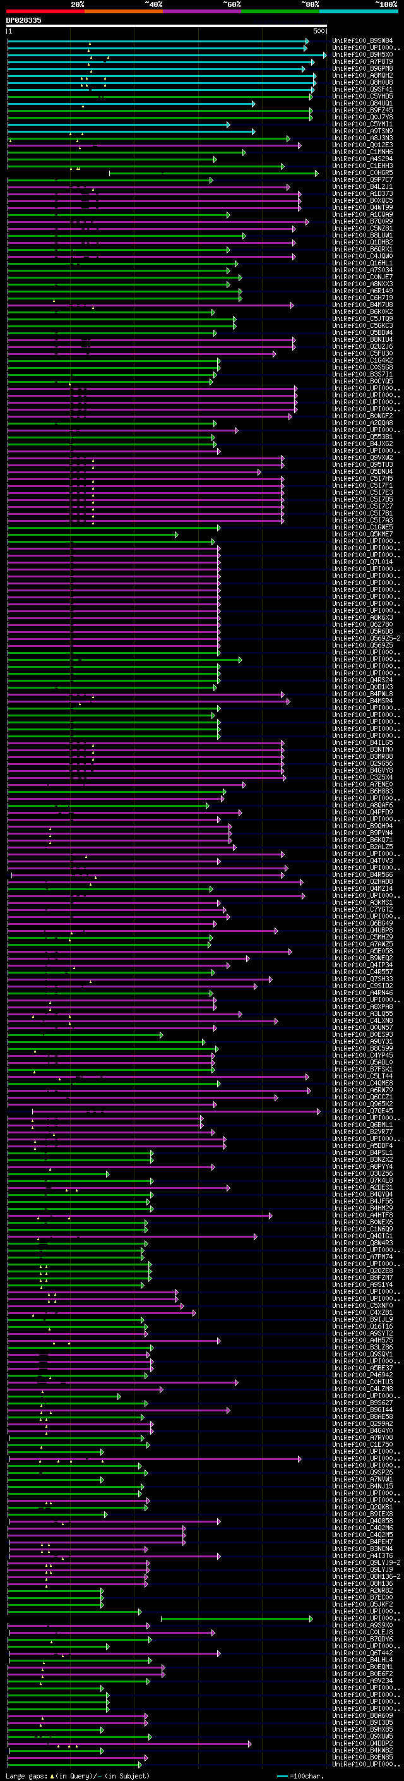Choose hit UniRef100_C5LT44
Image resolution: width=404 pixels, height=1781 pixels.
[362, 1077]
